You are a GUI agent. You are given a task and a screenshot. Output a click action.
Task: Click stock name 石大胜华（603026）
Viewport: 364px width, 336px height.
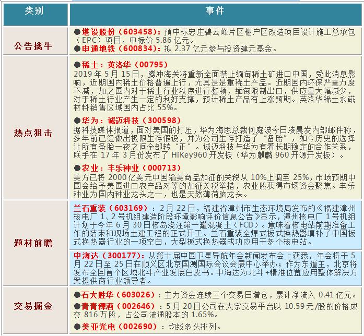[x=118, y=295]
